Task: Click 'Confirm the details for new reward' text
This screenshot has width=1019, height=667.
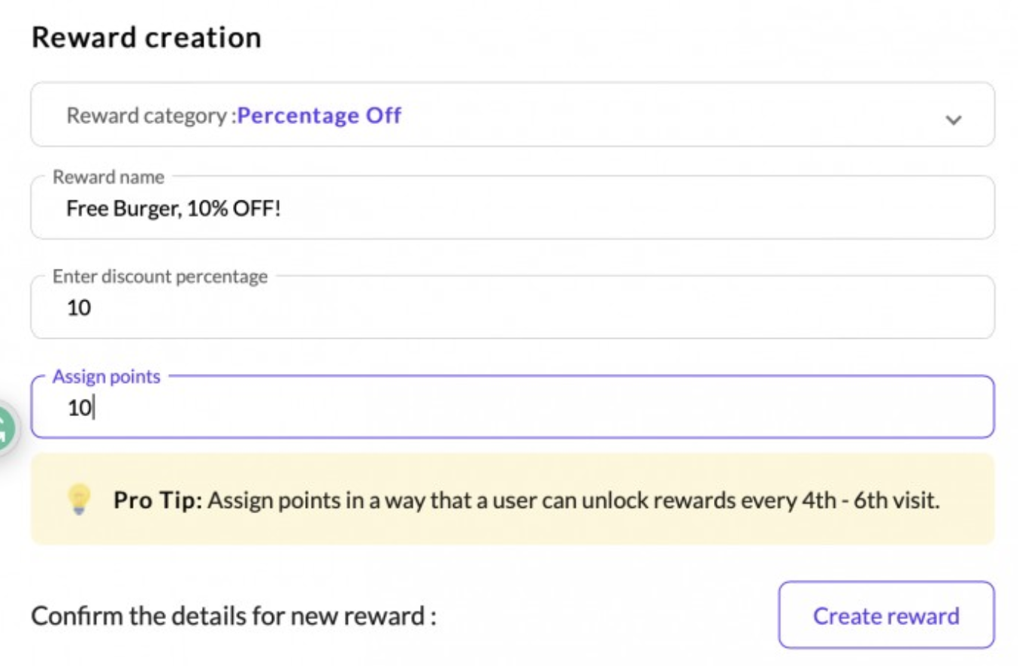Action: 233,617
